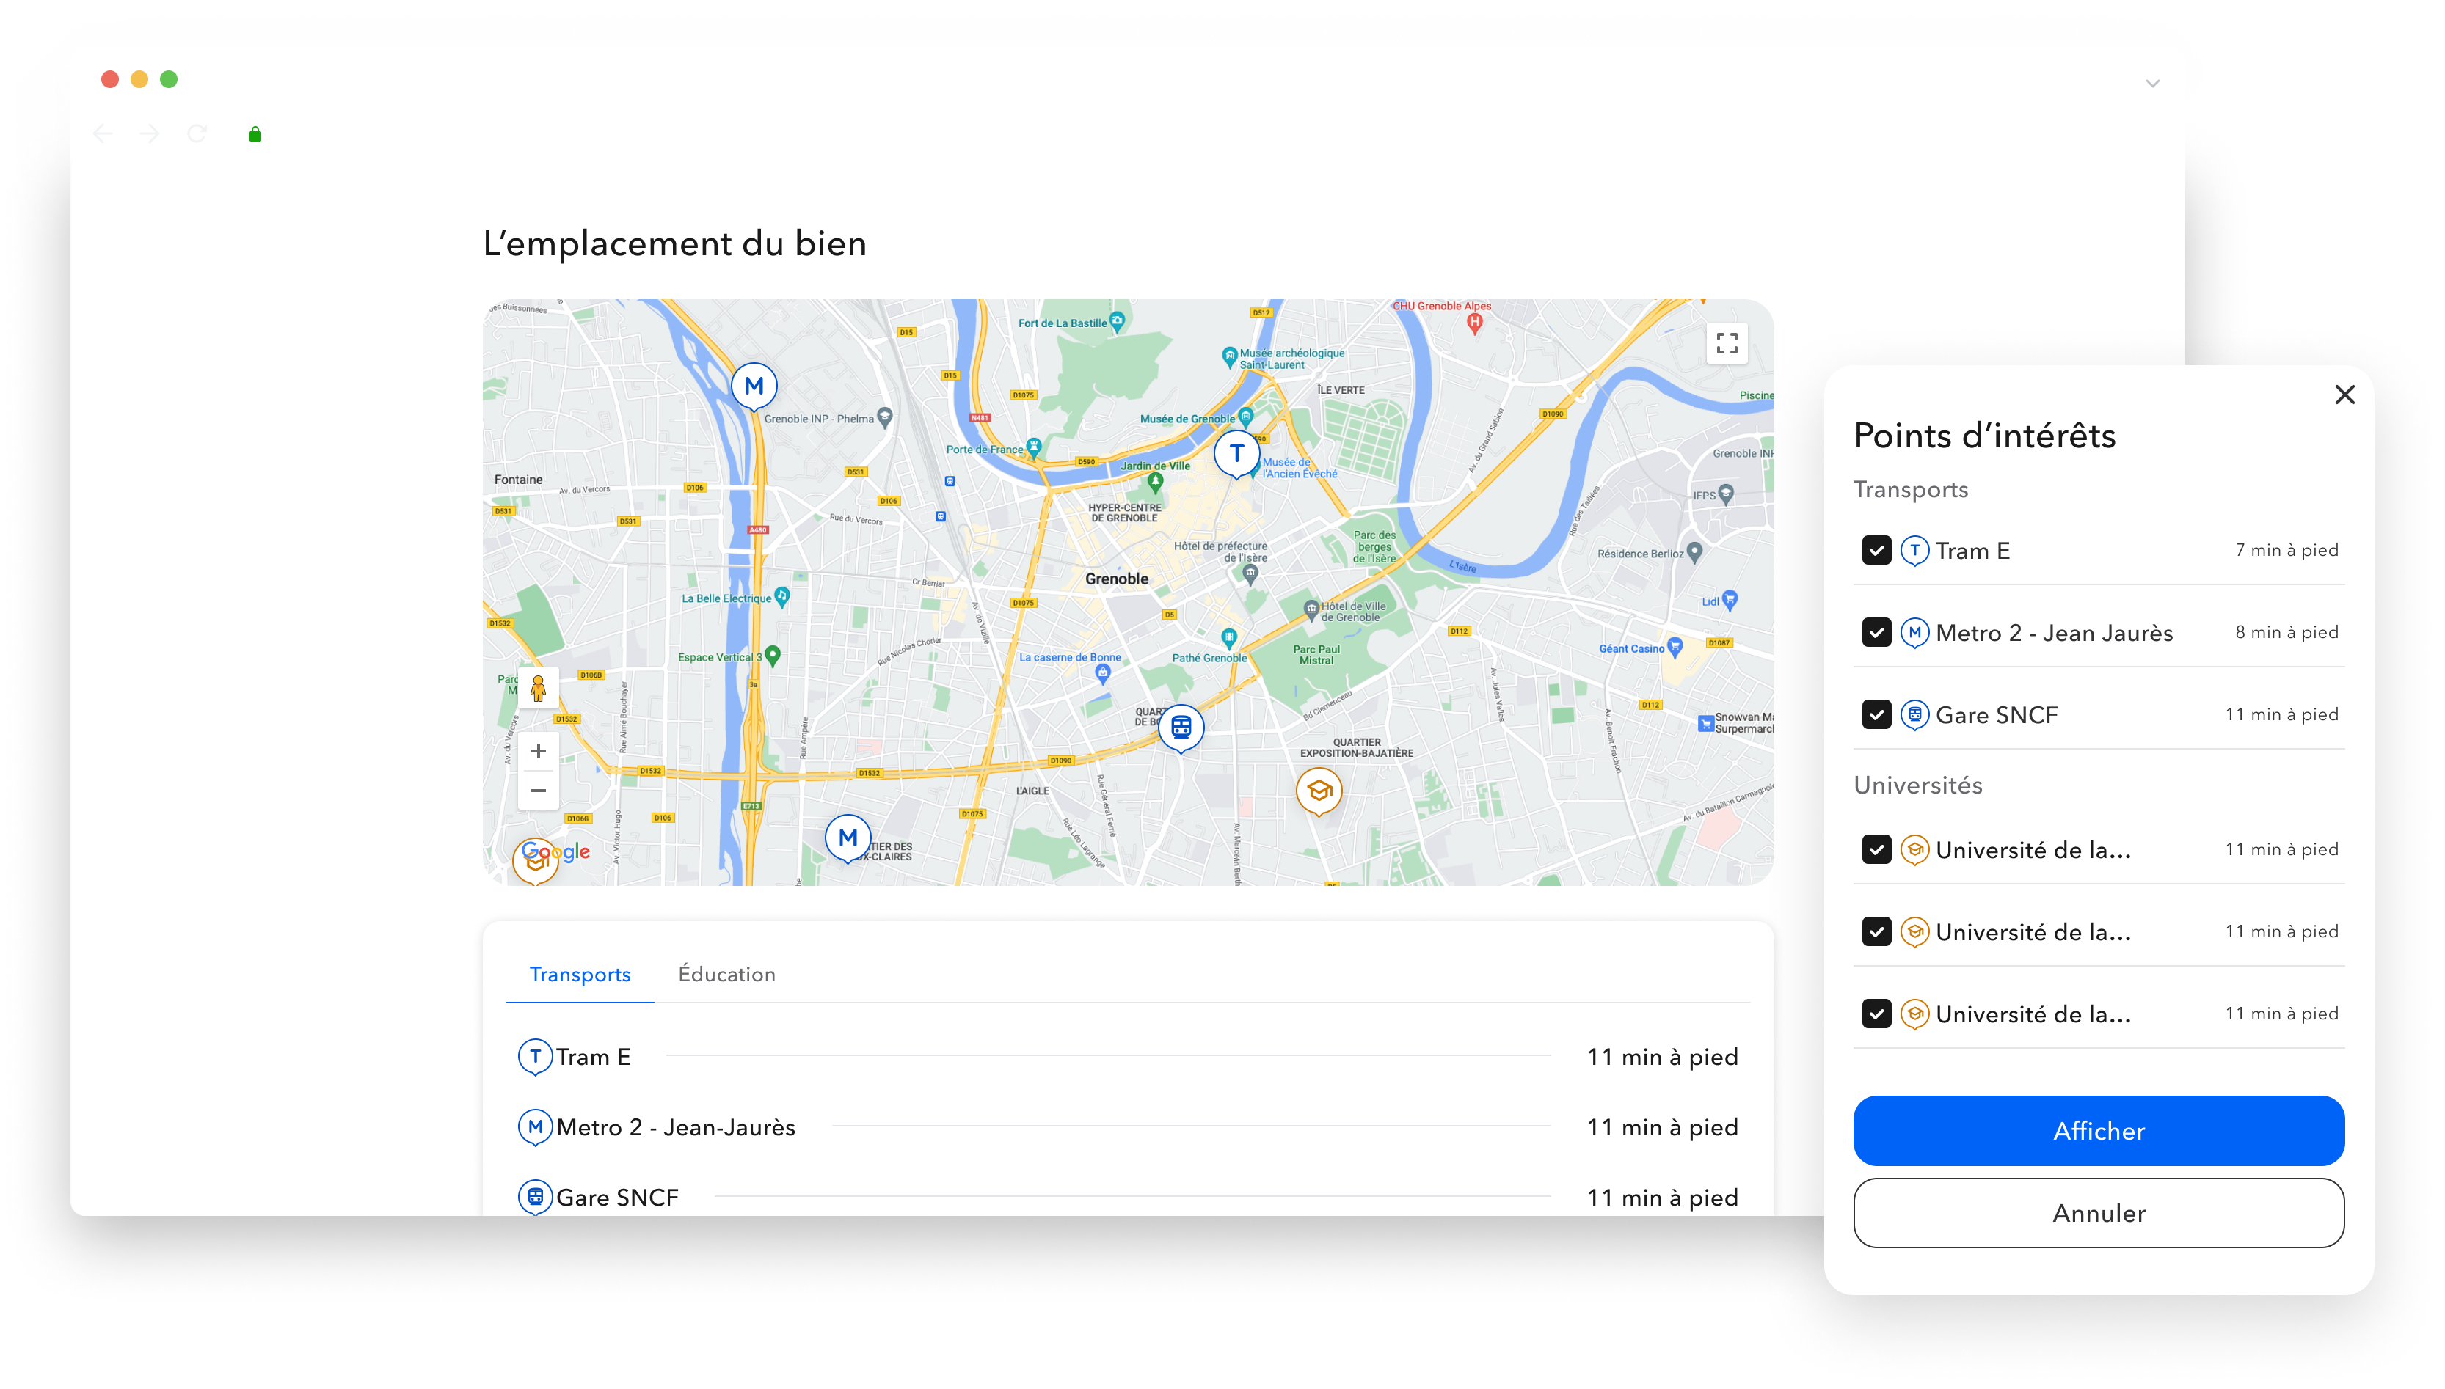Switch to the Éducation tab
The height and width of the screenshot is (1389, 2445).
[x=727, y=974]
